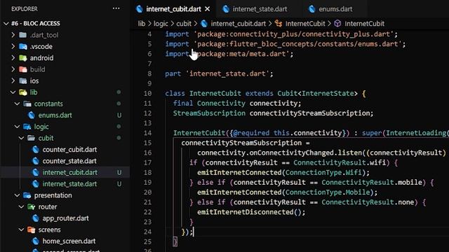The width and height of the screenshot is (449, 252).
Task: Click the Dart icon on the enums.dart tab
Action: click(x=311, y=9)
